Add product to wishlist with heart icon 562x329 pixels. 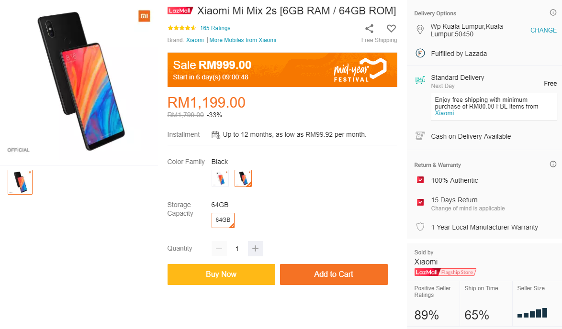[391, 28]
